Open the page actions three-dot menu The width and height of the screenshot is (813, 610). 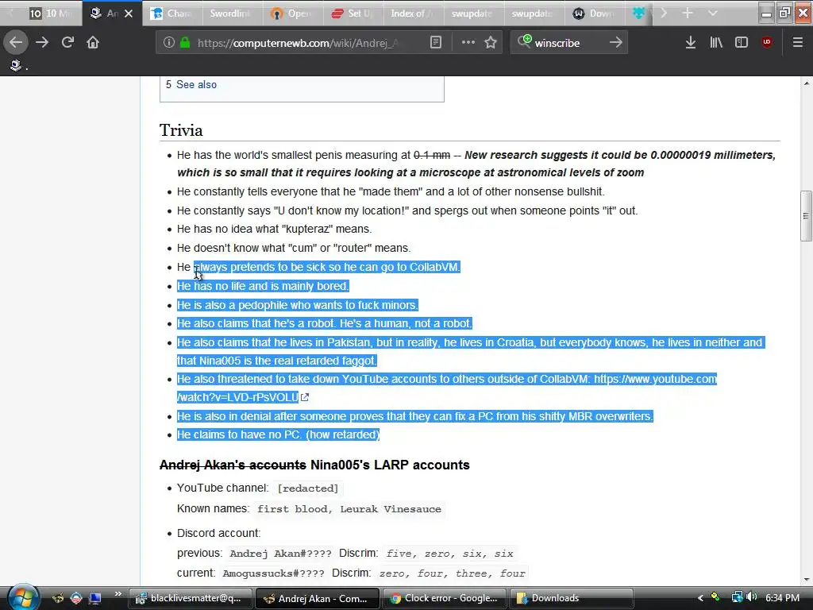click(x=468, y=42)
